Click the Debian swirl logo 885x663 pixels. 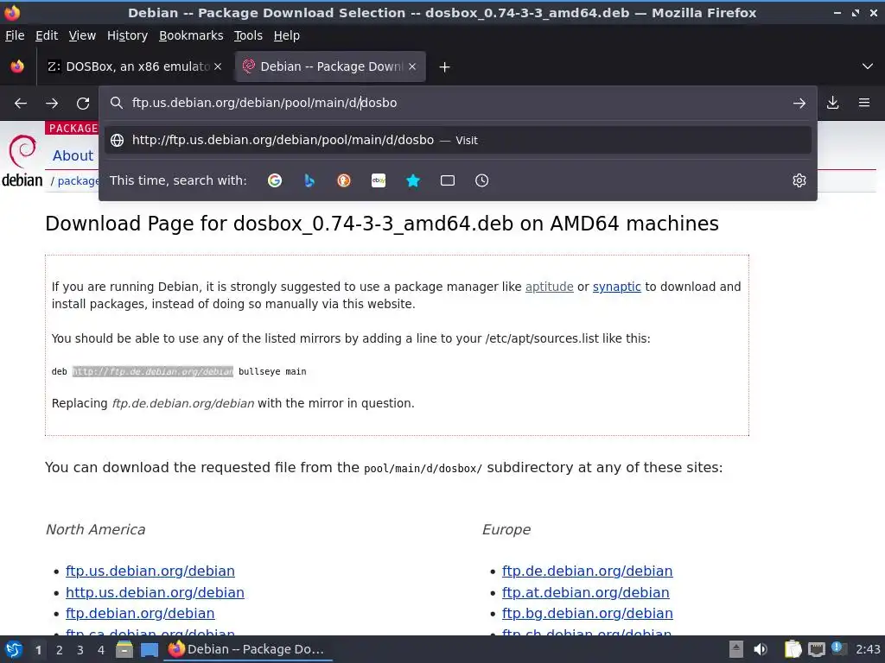(22, 161)
